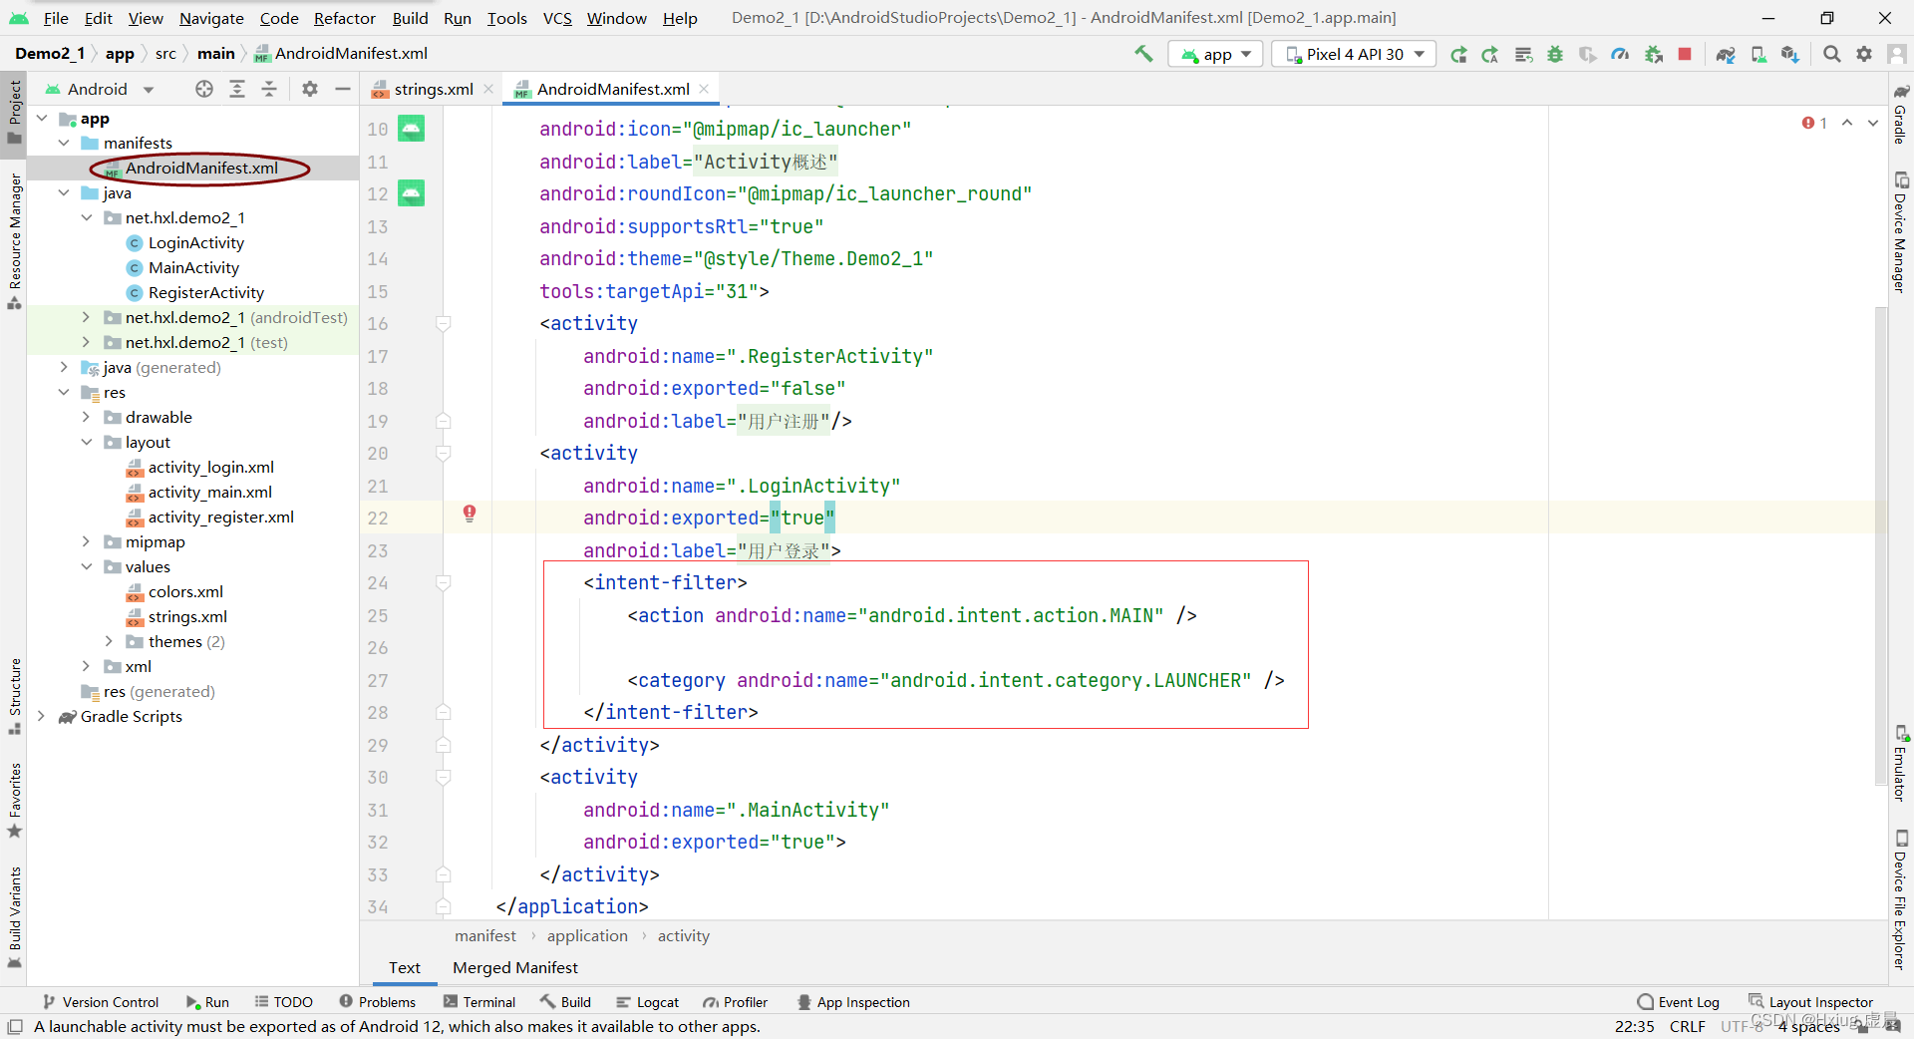
Task: Go to next highlighted error arrow
Action: (x=1873, y=123)
